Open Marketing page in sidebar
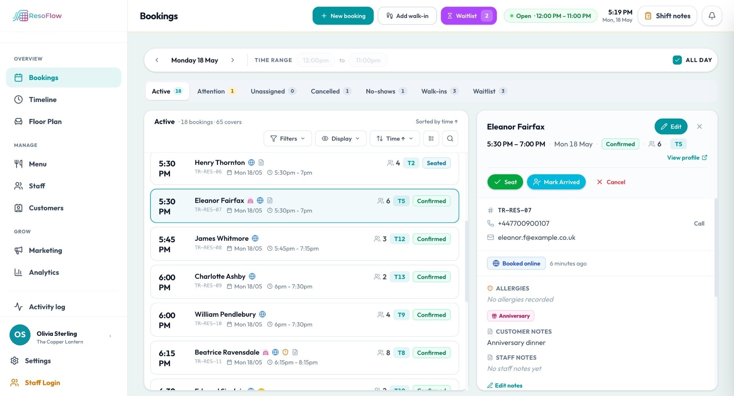The image size is (734, 396). 63,251
